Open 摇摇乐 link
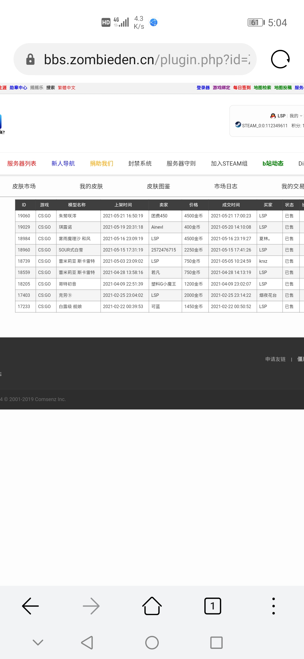Screen dimensions: 304x659 tap(37, 88)
